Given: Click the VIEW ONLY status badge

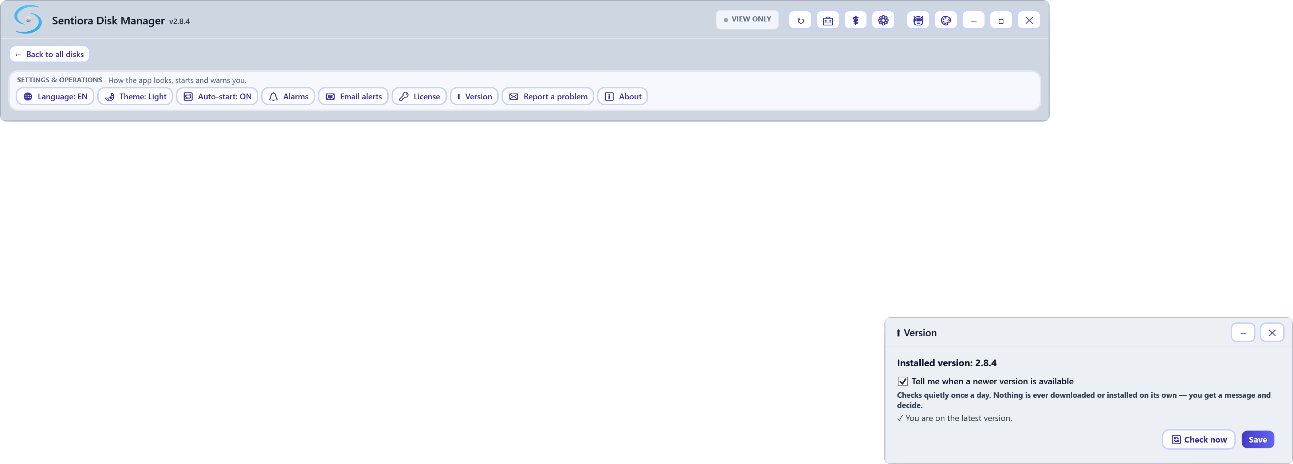Looking at the screenshot, I should (x=747, y=20).
